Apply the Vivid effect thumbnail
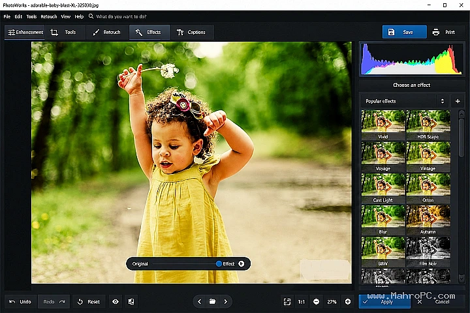 click(x=383, y=125)
